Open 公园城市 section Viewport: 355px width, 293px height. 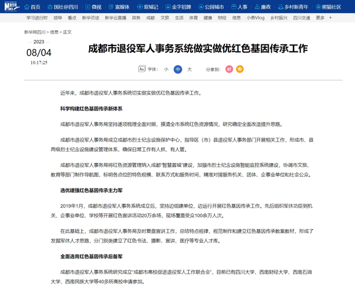click(x=211, y=7)
